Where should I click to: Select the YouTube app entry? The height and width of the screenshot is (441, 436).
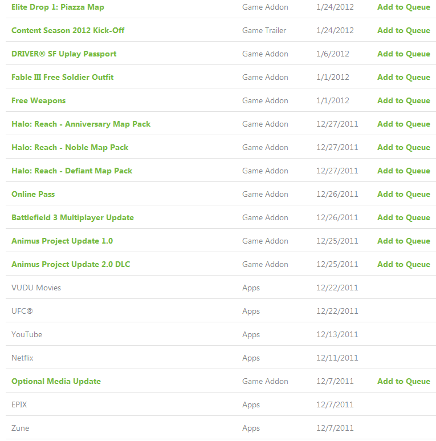click(27, 334)
